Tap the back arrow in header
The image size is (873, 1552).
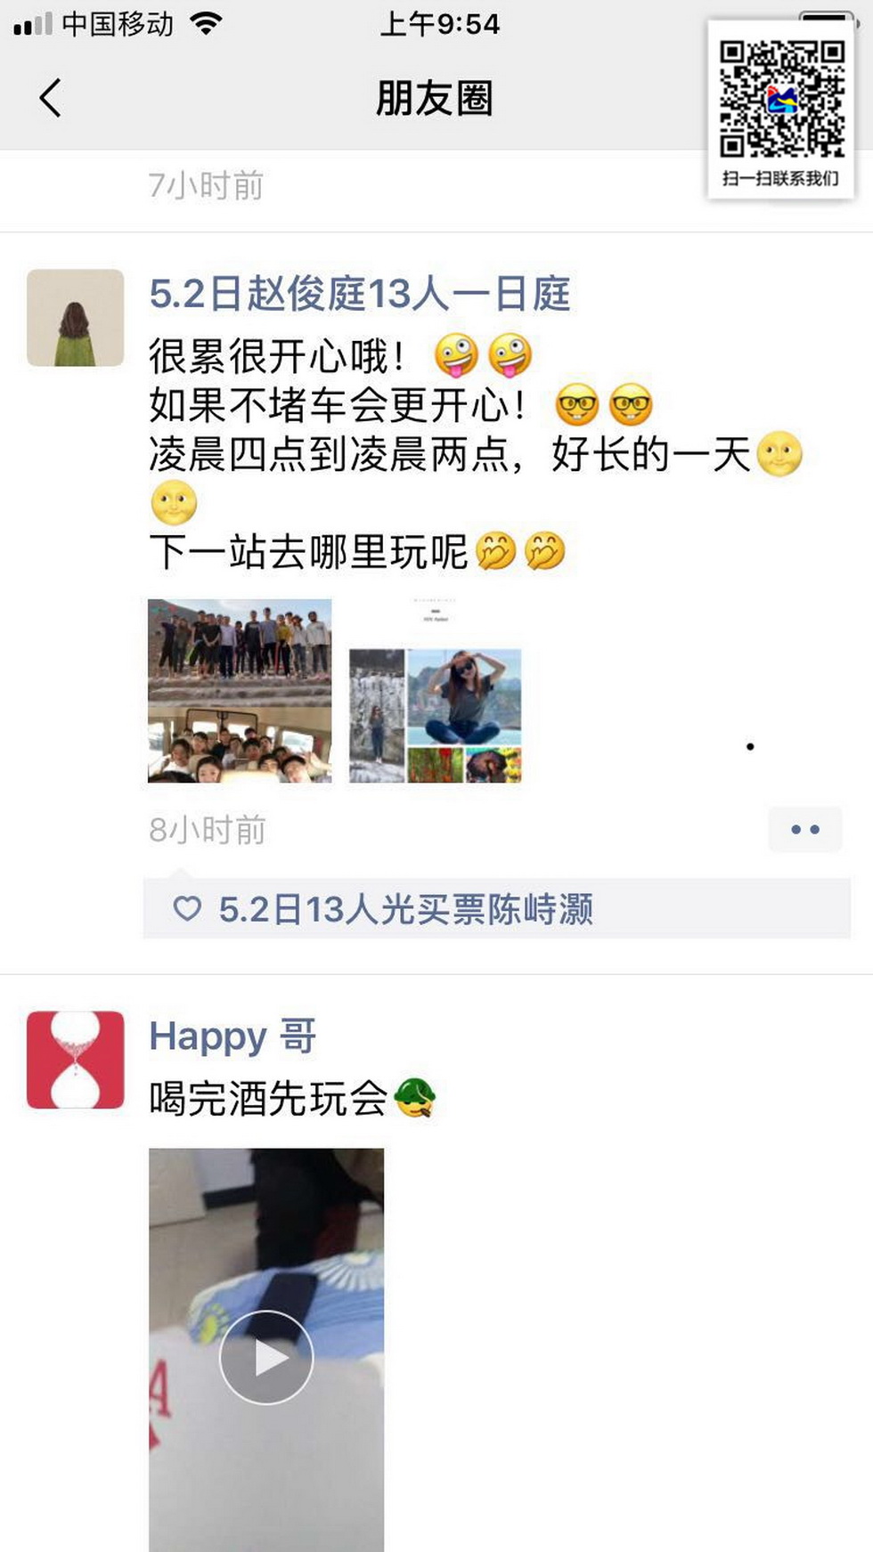(x=50, y=98)
